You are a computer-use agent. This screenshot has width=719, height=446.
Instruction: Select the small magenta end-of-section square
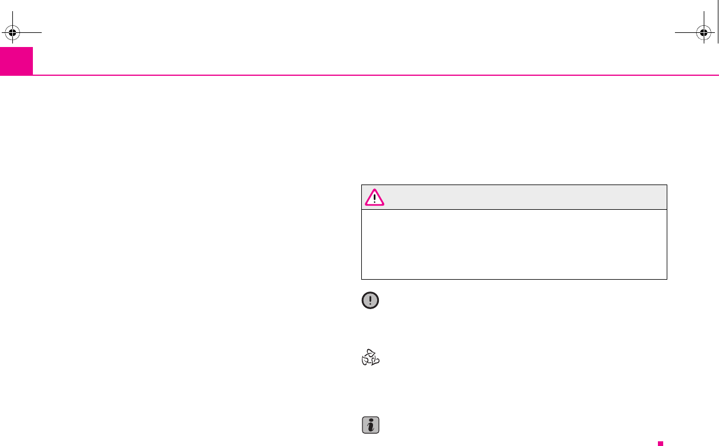pos(660,442)
